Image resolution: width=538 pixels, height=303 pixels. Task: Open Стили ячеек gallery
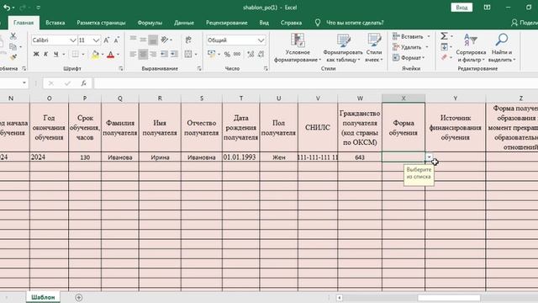[373, 48]
